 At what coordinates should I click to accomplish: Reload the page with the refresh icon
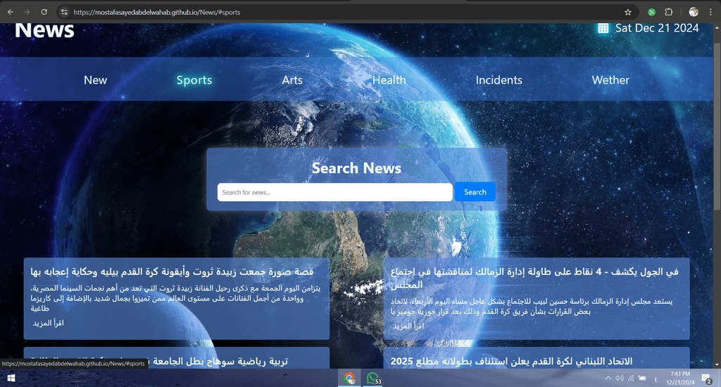44,12
